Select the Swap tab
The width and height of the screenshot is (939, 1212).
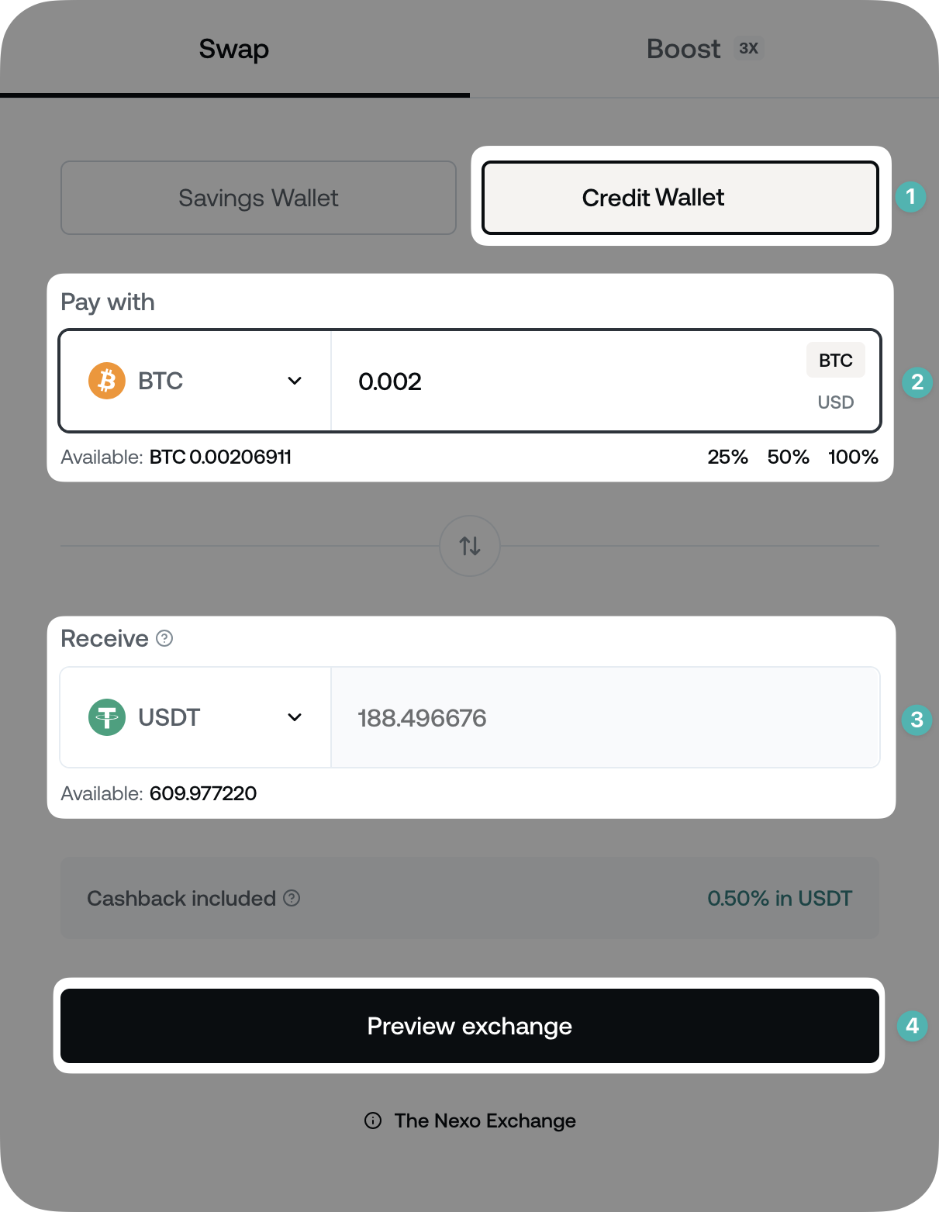(233, 48)
